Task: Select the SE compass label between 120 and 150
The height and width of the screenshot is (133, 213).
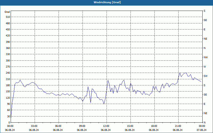Action: click(x=205, y=95)
